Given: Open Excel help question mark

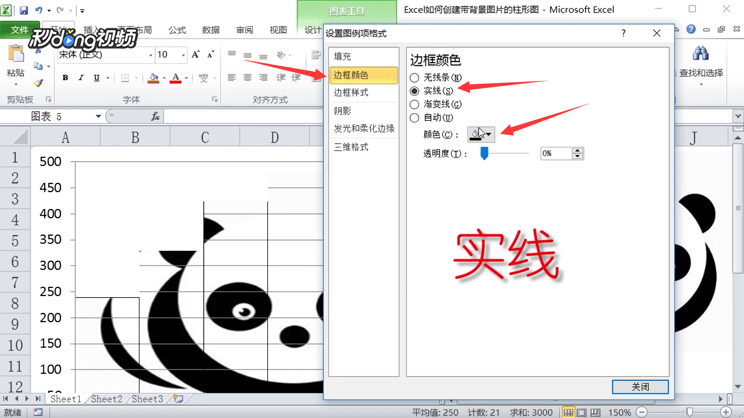Looking at the screenshot, I should [691, 29].
